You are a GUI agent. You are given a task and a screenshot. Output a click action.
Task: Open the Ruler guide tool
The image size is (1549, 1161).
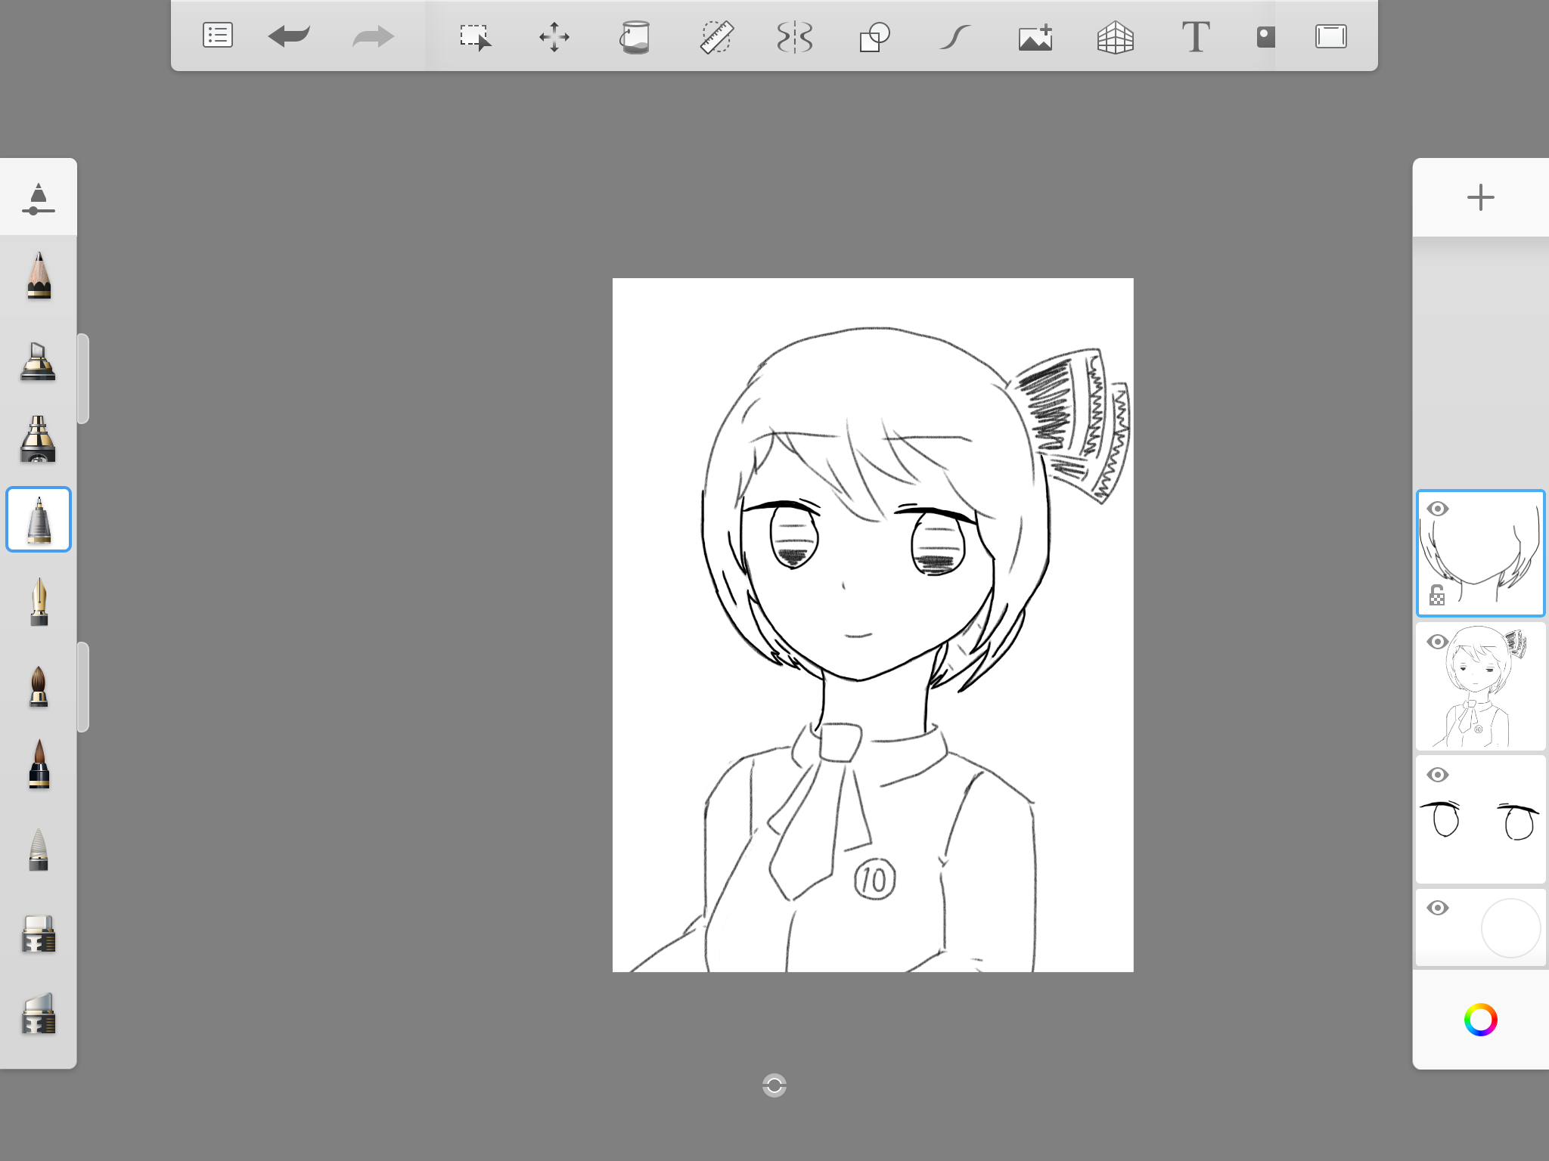(x=716, y=37)
